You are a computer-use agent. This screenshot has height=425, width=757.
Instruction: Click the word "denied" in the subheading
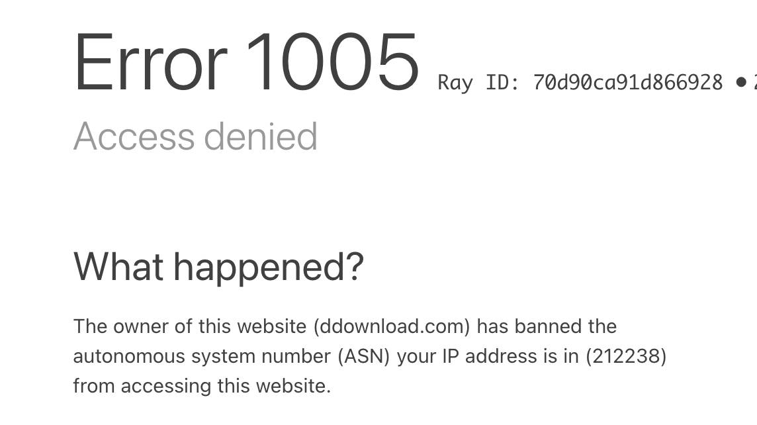261,136
